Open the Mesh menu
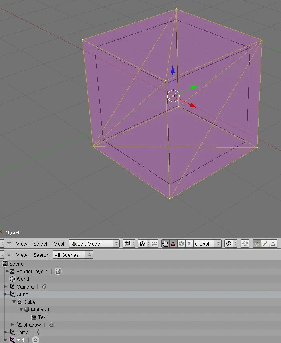281x343 pixels. coord(59,244)
